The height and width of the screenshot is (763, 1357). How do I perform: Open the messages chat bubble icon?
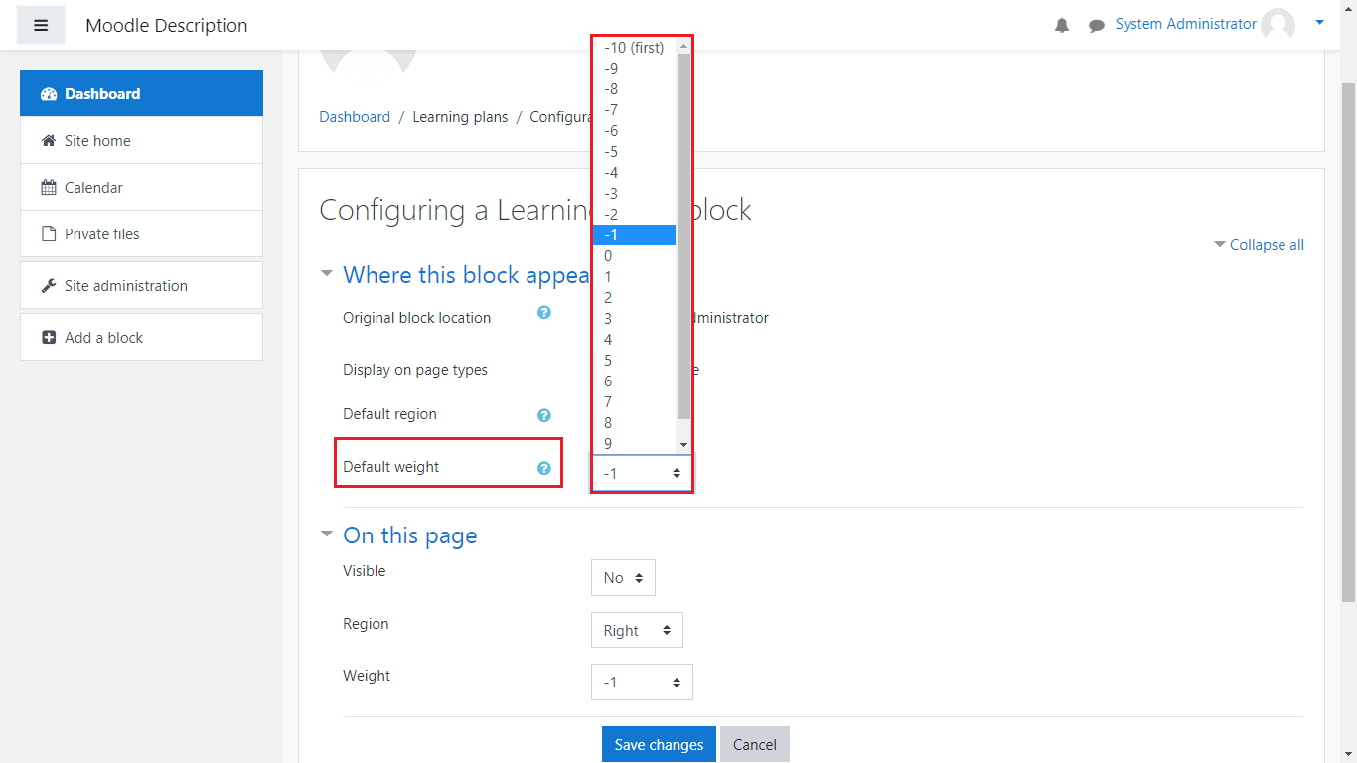tap(1096, 26)
